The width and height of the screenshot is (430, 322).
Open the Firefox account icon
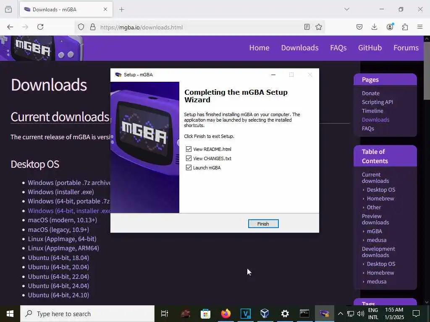click(x=390, y=27)
